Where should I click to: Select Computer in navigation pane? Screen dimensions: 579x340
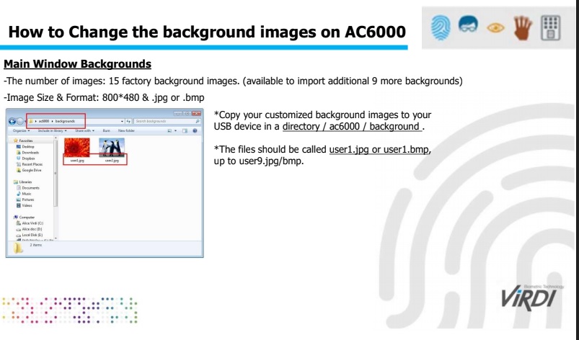coord(24,218)
